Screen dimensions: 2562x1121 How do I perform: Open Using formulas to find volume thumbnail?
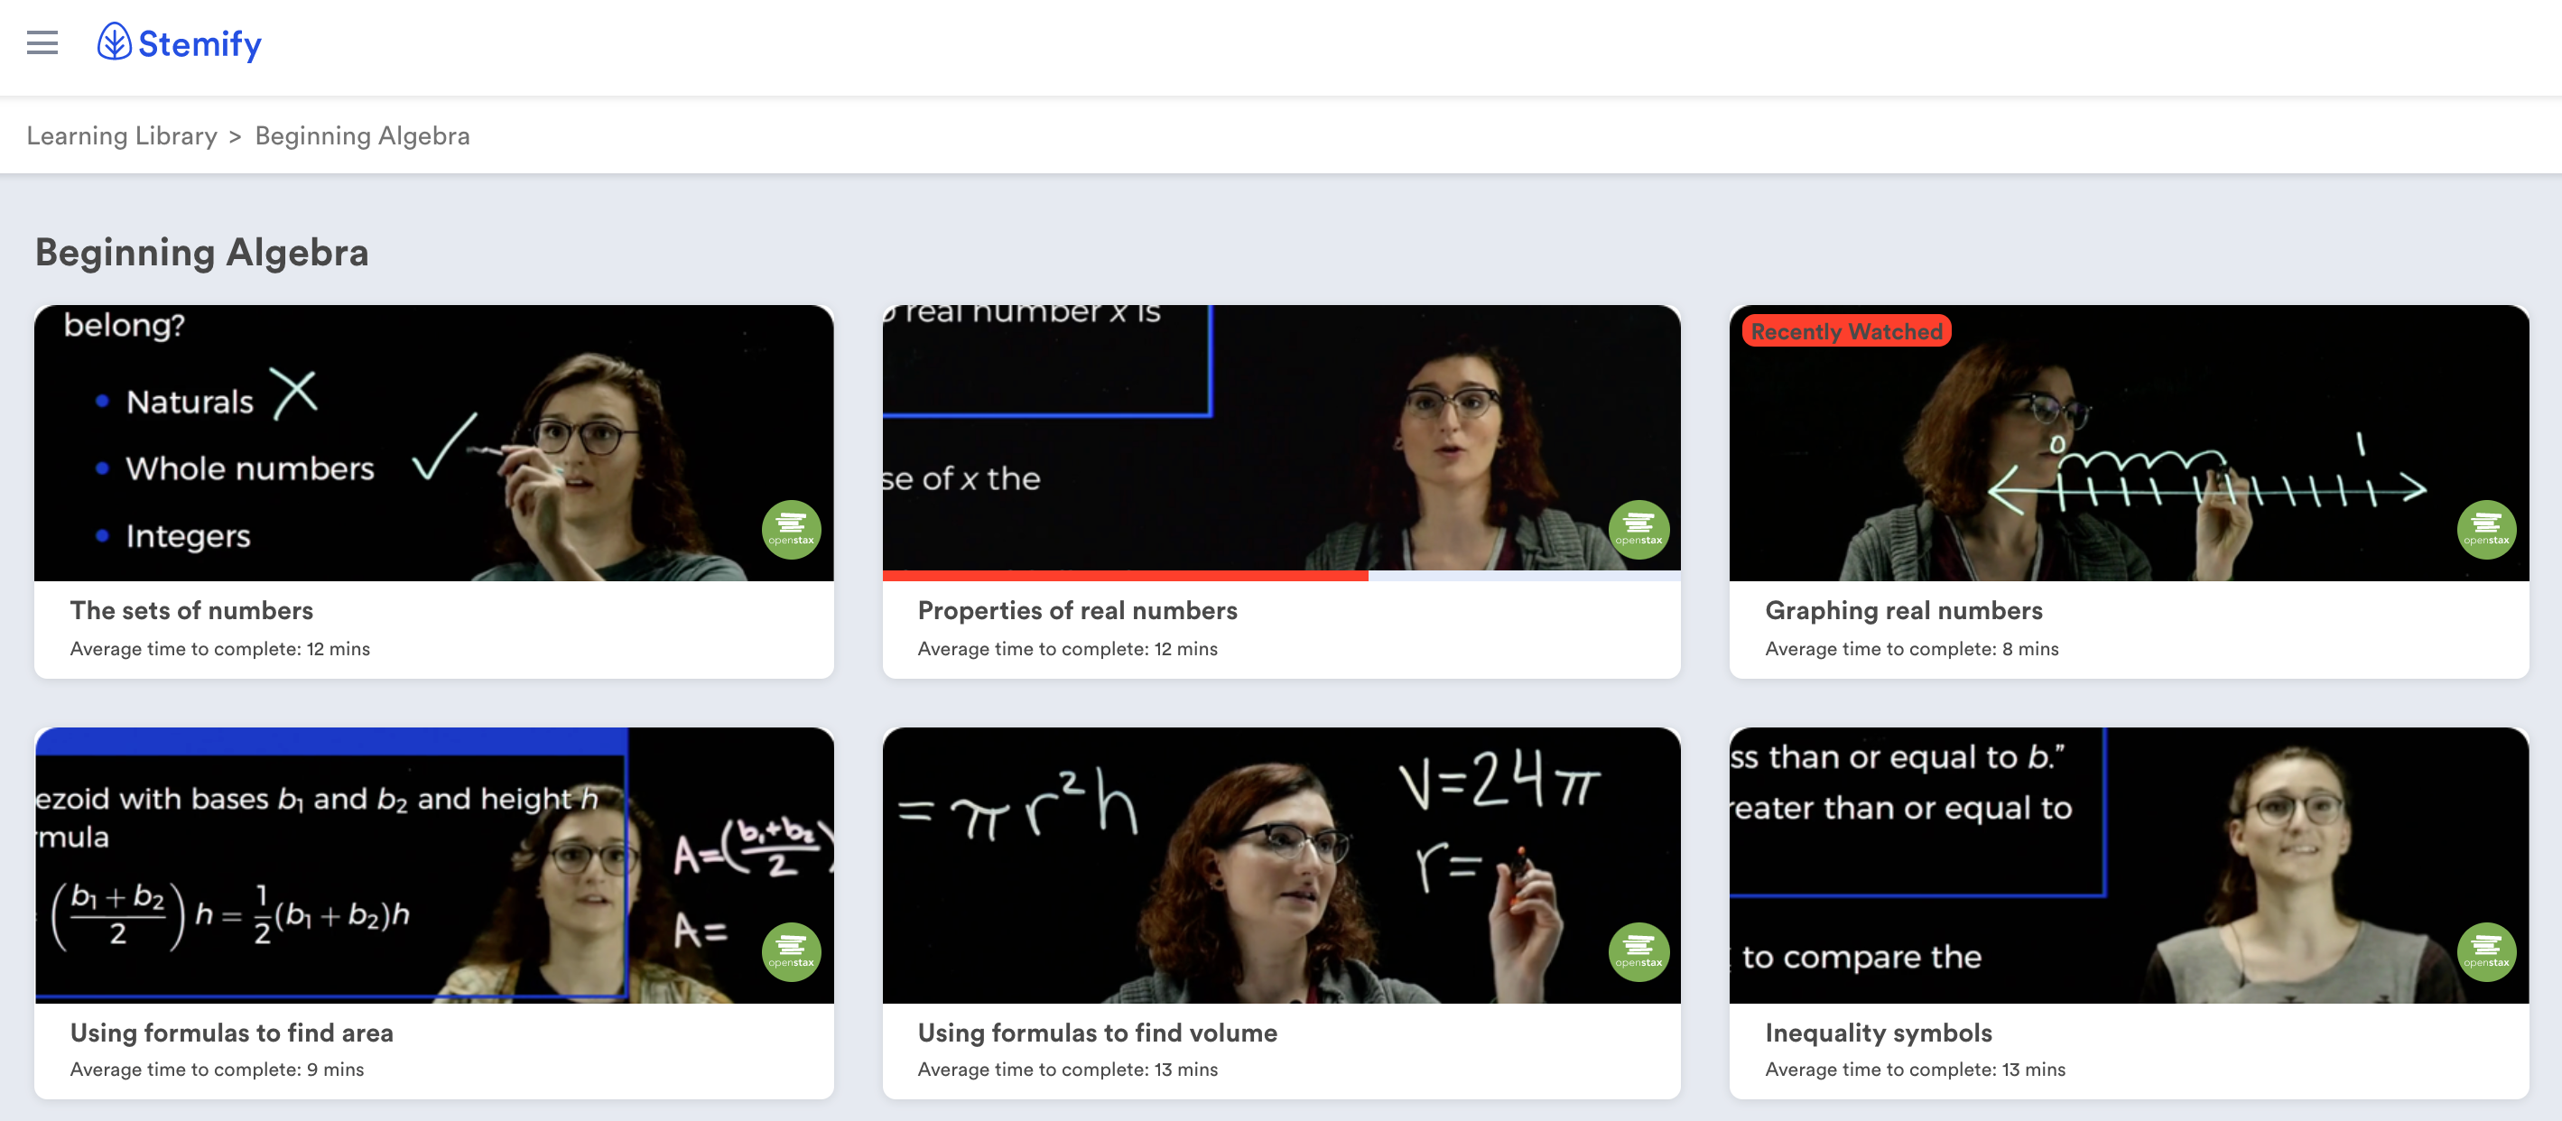(x=1281, y=866)
